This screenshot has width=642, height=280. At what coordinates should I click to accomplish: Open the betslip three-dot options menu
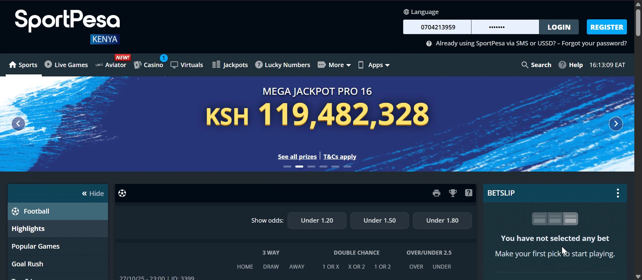point(618,193)
